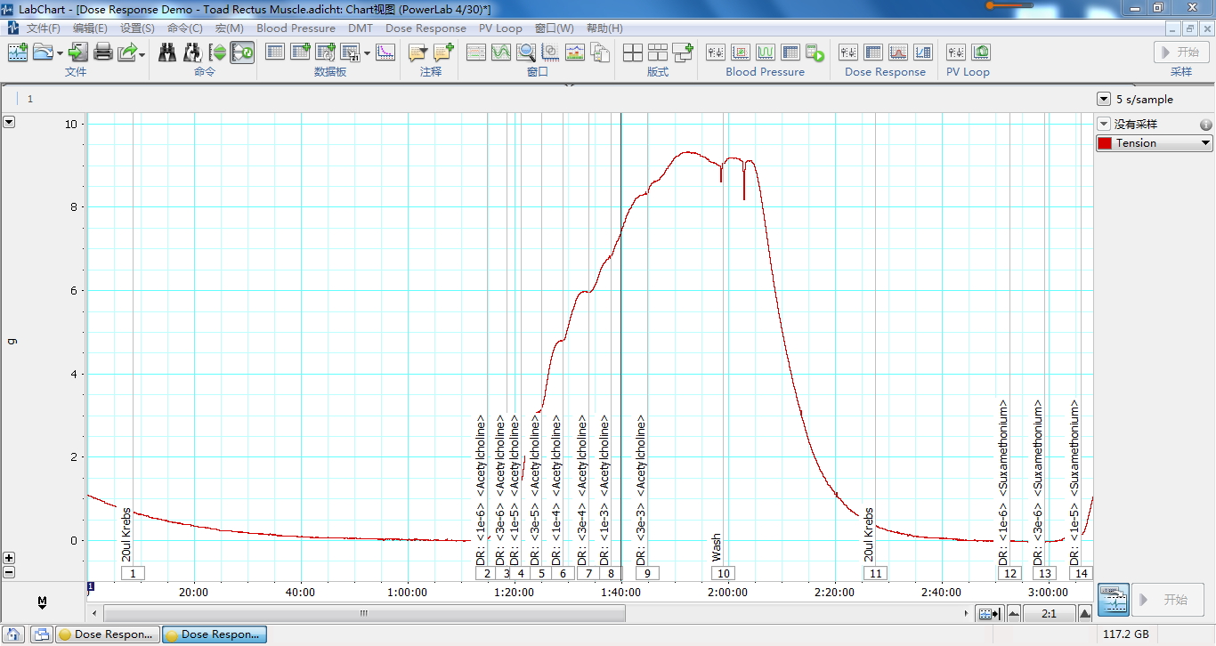Viewport: 1216px width, 646px height.
Task: Toggle the scroll/review mode button in command group
Action: pyautogui.click(x=242, y=52)
